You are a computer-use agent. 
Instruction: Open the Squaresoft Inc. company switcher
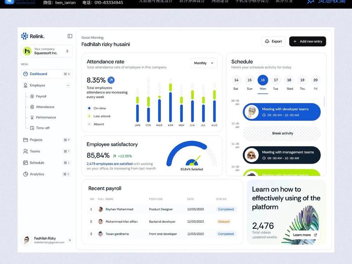click(x=47, y=51)
